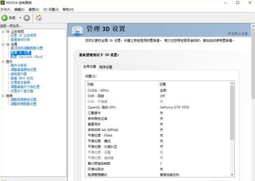Image resolution: width=255 pixels, height=181 pixels.
Task: Open 设置多个显示器 task
Action: click(22, 91)
